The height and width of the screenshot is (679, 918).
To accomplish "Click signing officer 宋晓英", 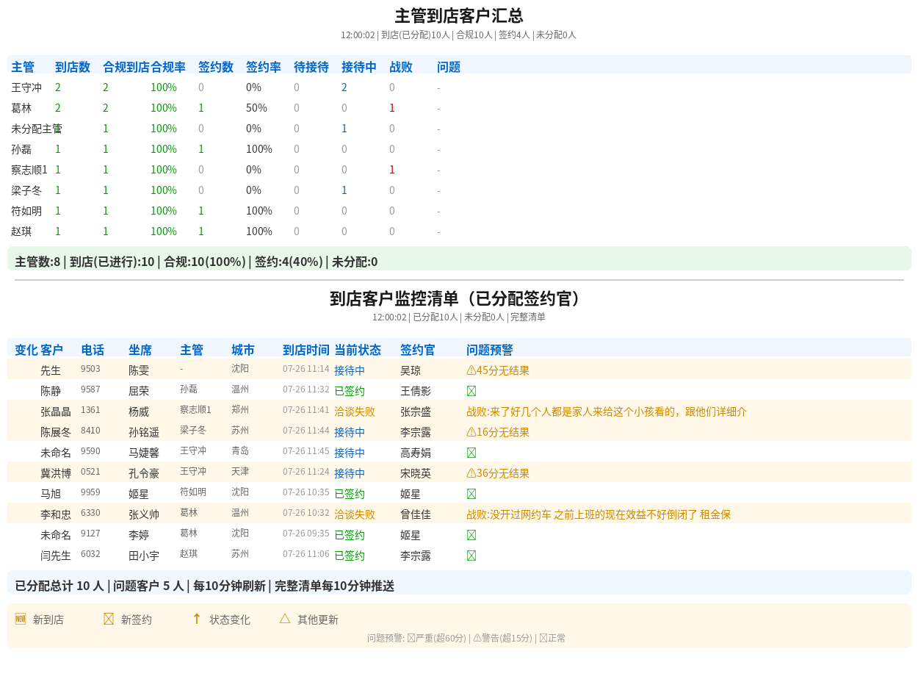I will (416, 473).
